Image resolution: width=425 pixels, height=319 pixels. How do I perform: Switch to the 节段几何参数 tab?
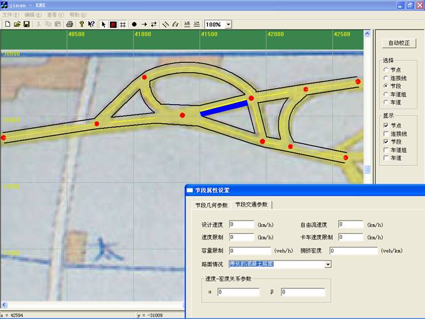(211, 205)
